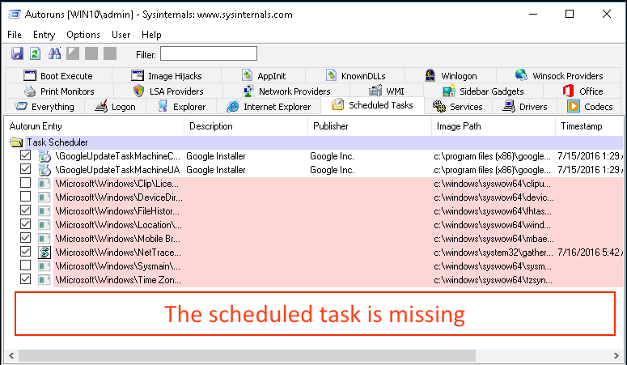Enable the Microsoft\Windows\DeviceDir task checkbox

(26, 197)
